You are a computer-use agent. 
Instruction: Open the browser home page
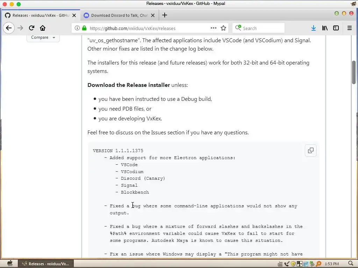43,28
